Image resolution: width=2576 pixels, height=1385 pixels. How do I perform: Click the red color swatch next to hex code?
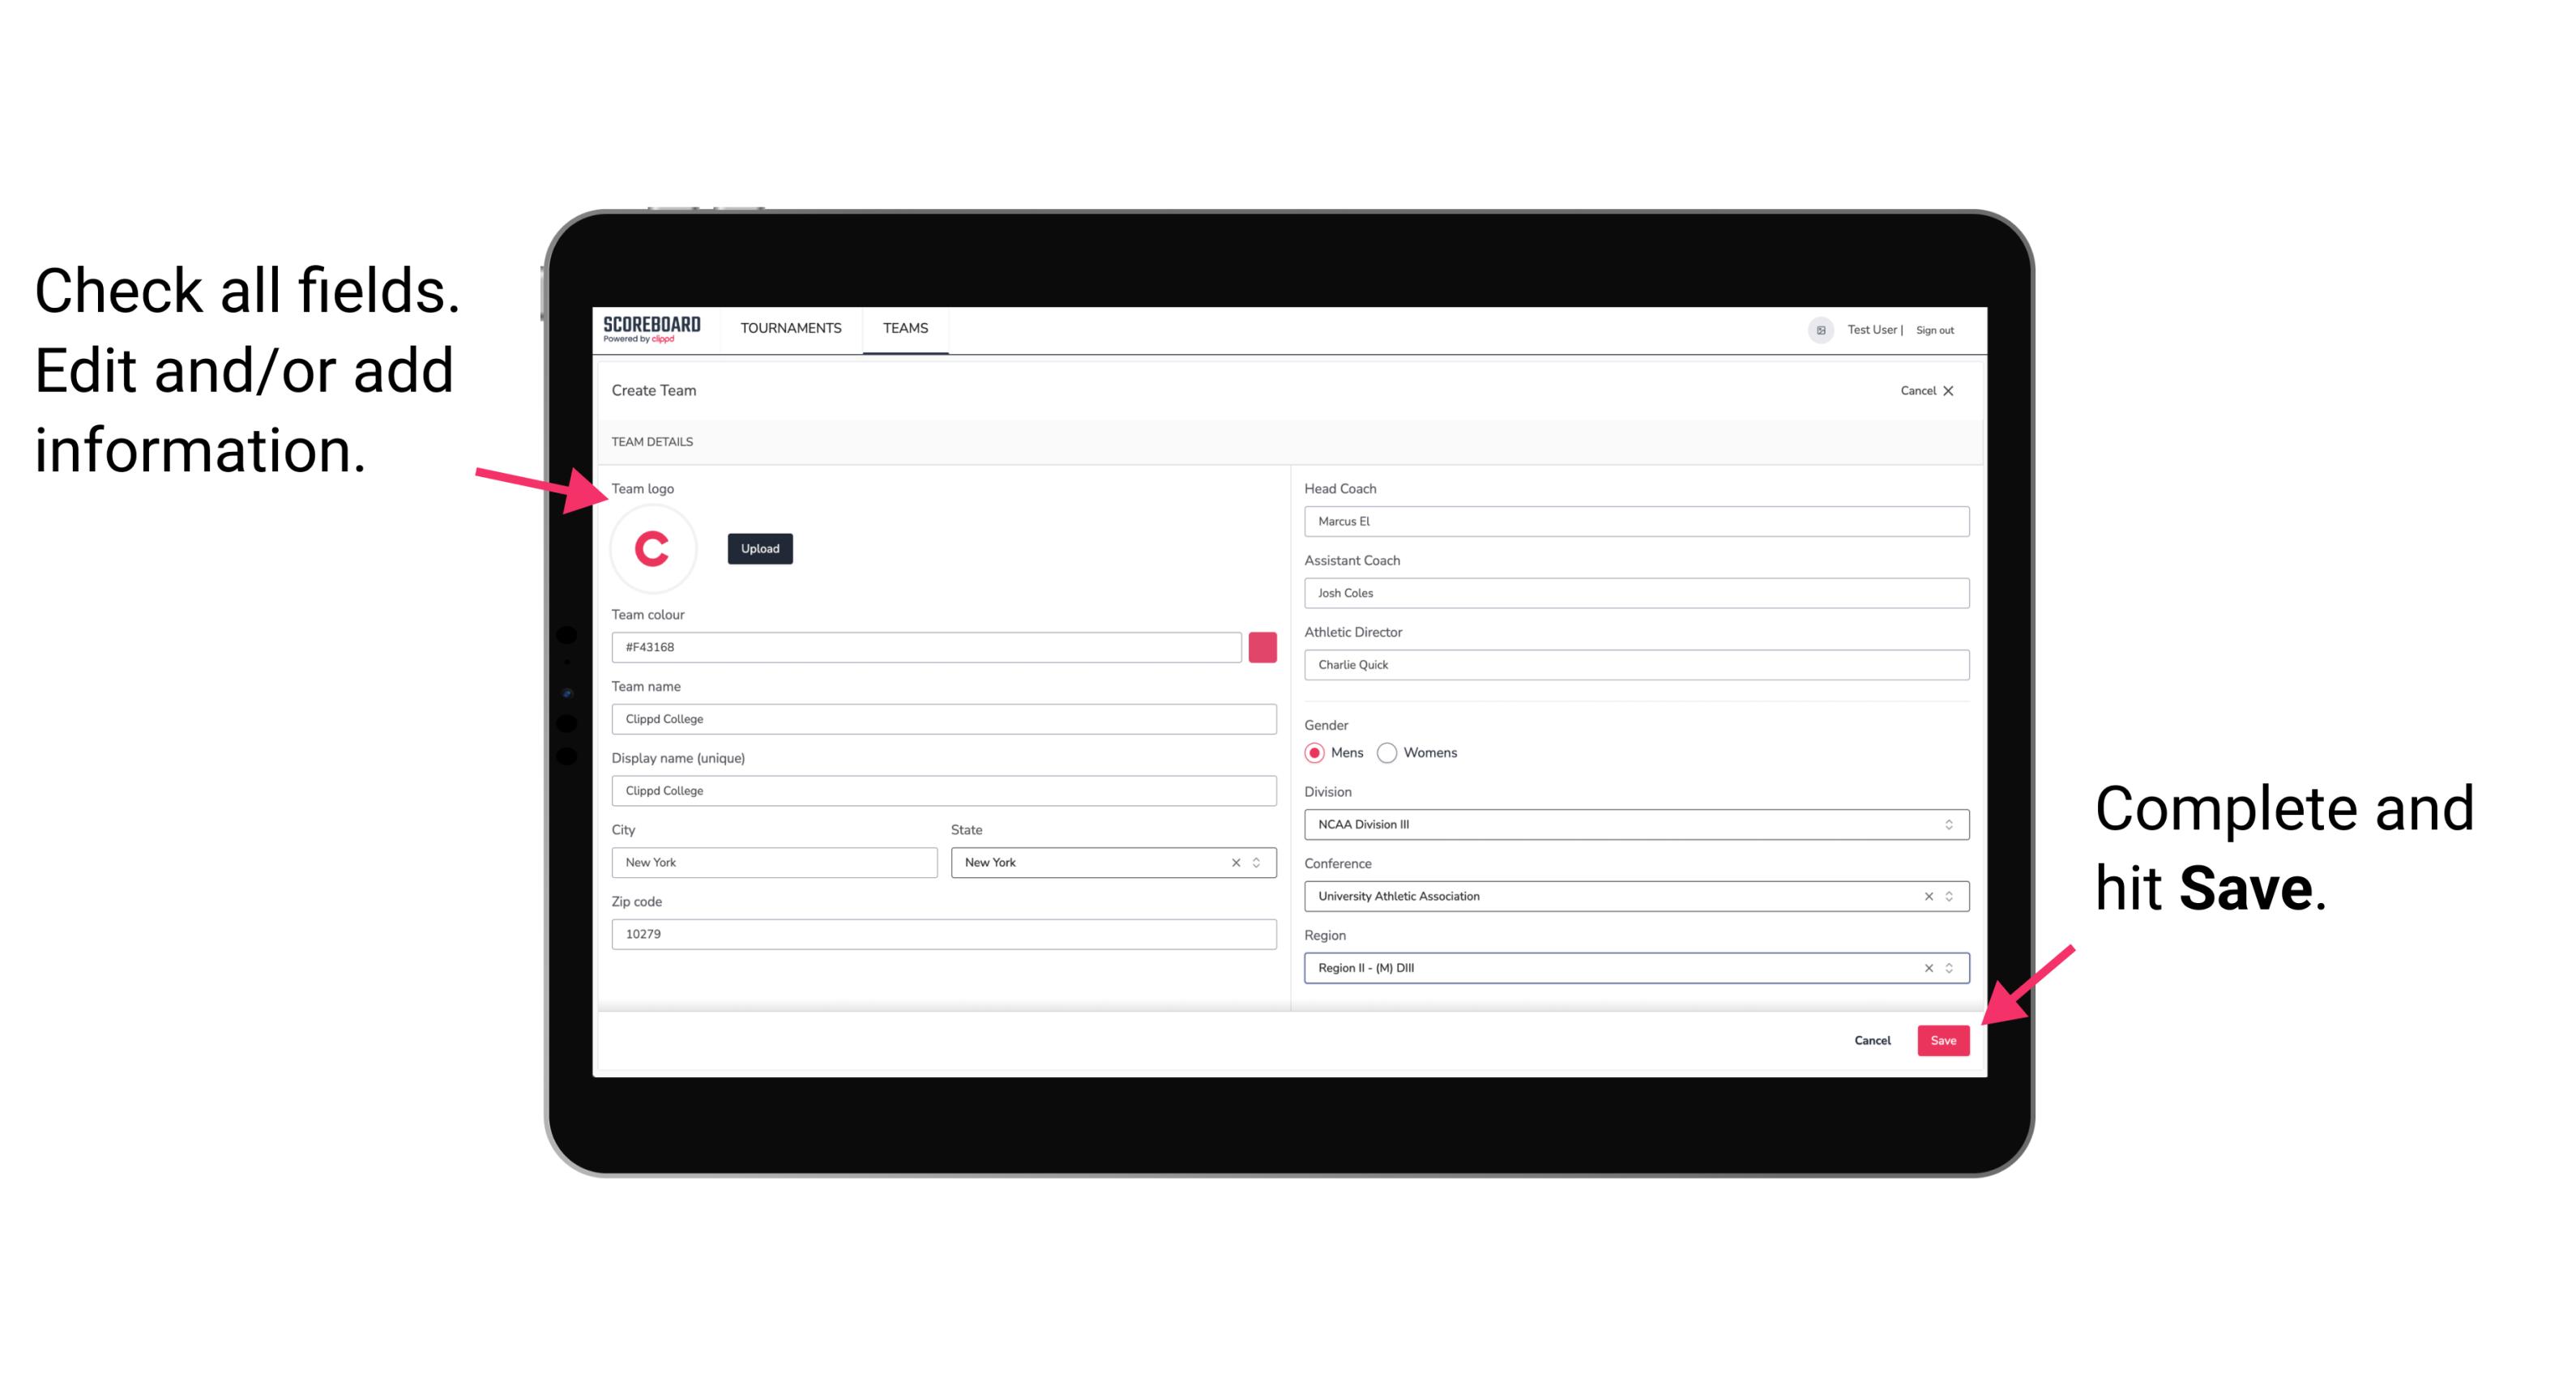pos(1262,646)
